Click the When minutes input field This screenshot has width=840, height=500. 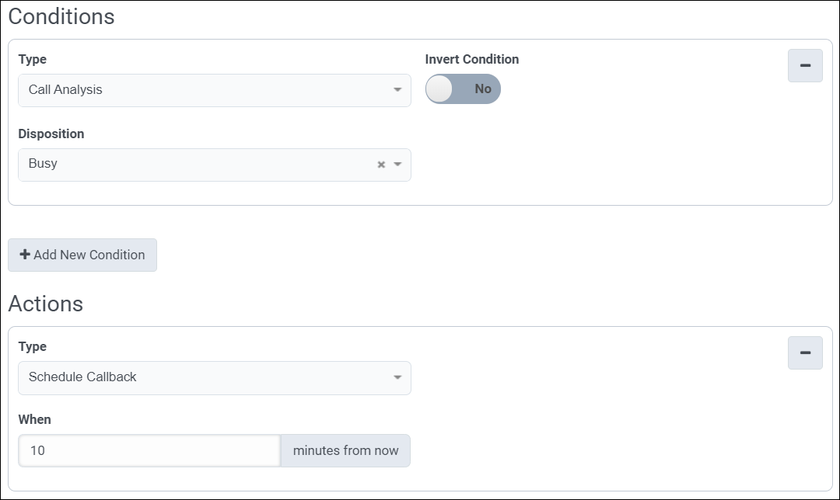click(149, 451)
